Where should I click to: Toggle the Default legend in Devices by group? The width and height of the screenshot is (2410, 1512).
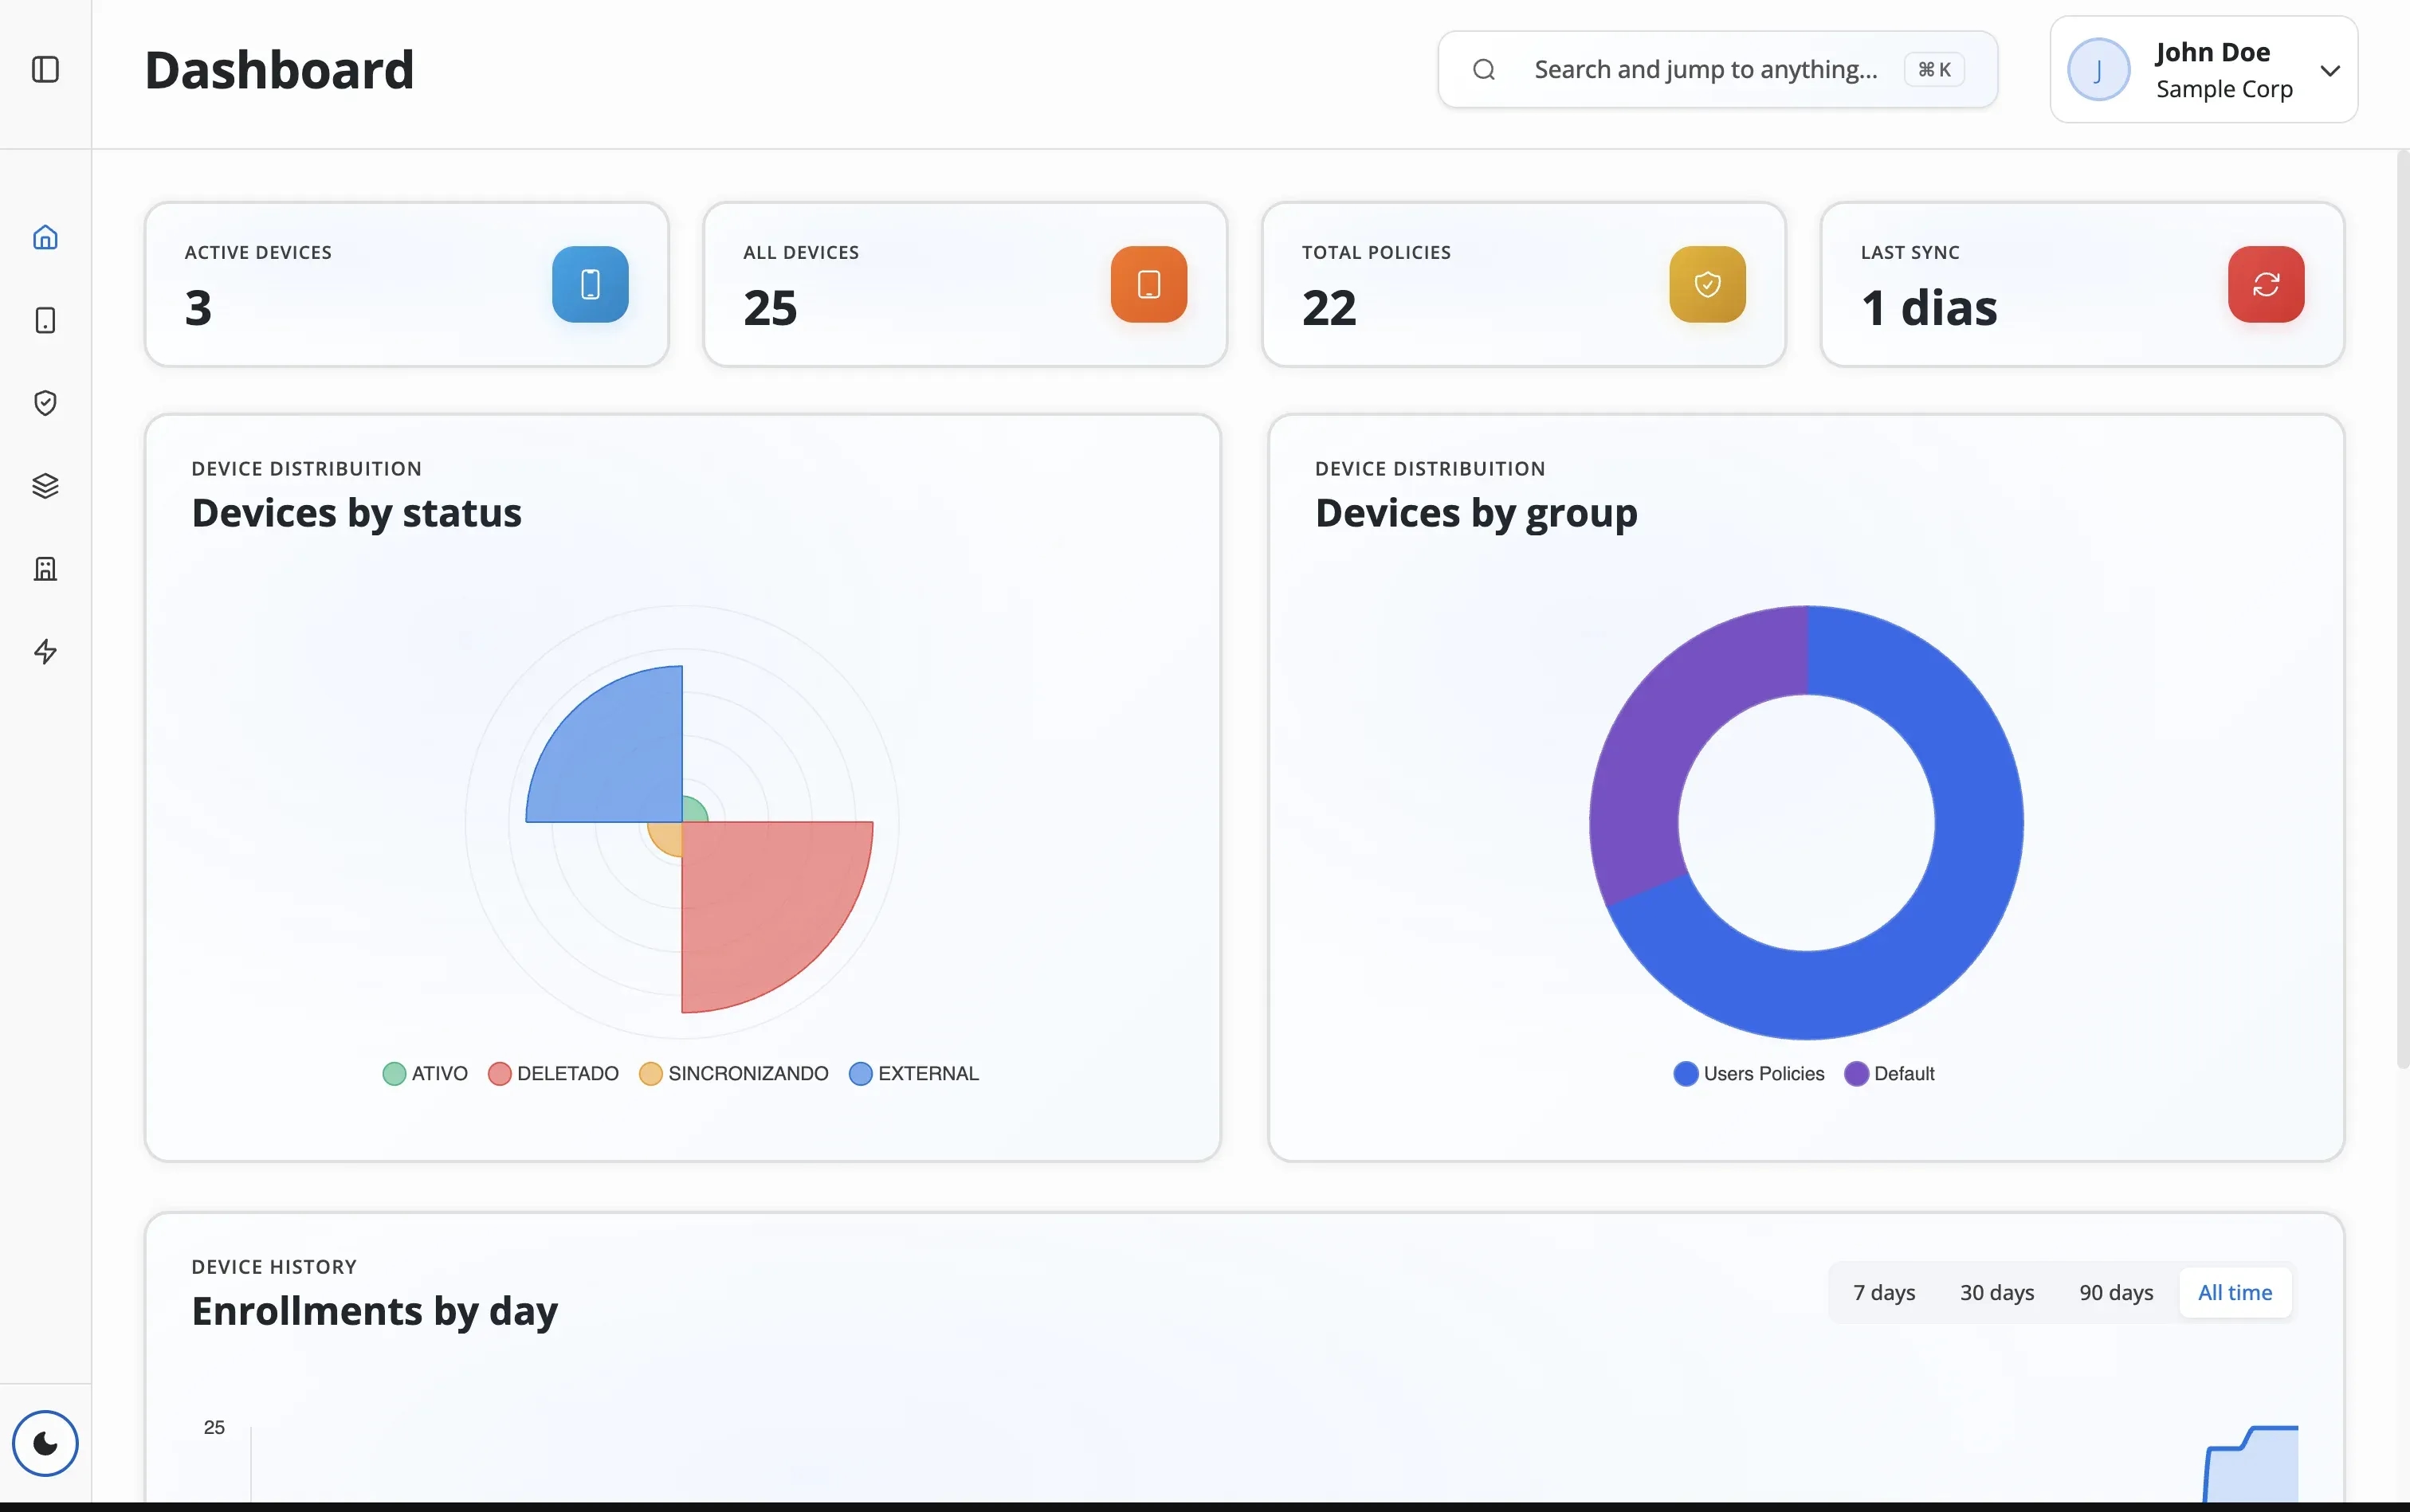point(1890,1073)
